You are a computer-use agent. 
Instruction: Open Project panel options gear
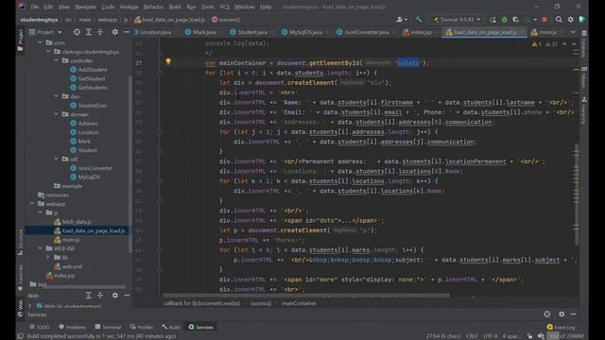coord(115,32)
